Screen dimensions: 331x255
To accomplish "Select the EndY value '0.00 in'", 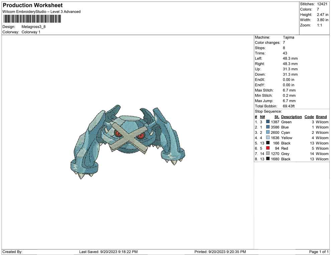I will 289,85.
